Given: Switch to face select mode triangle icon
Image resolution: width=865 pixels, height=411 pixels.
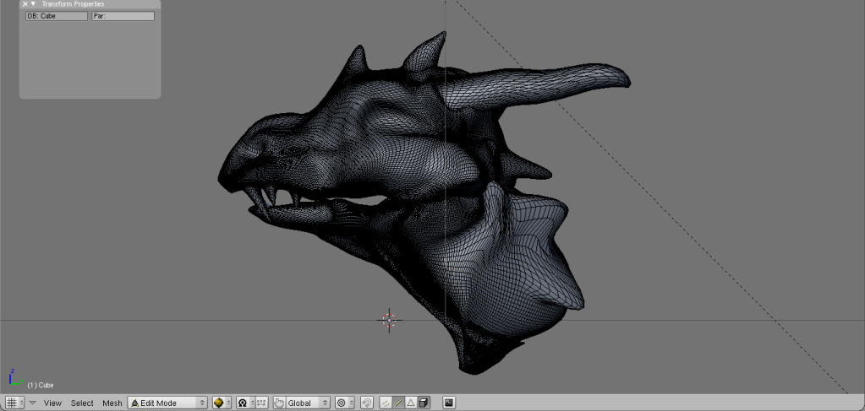Looking at the screenshot, I should click(411, 403).
